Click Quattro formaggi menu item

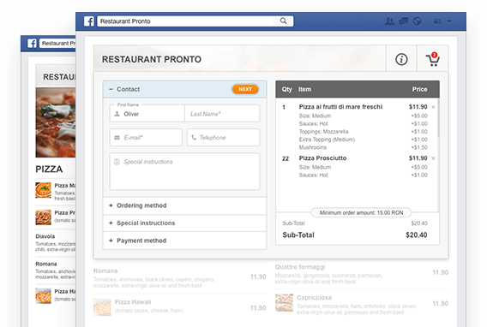coord(300,267)
